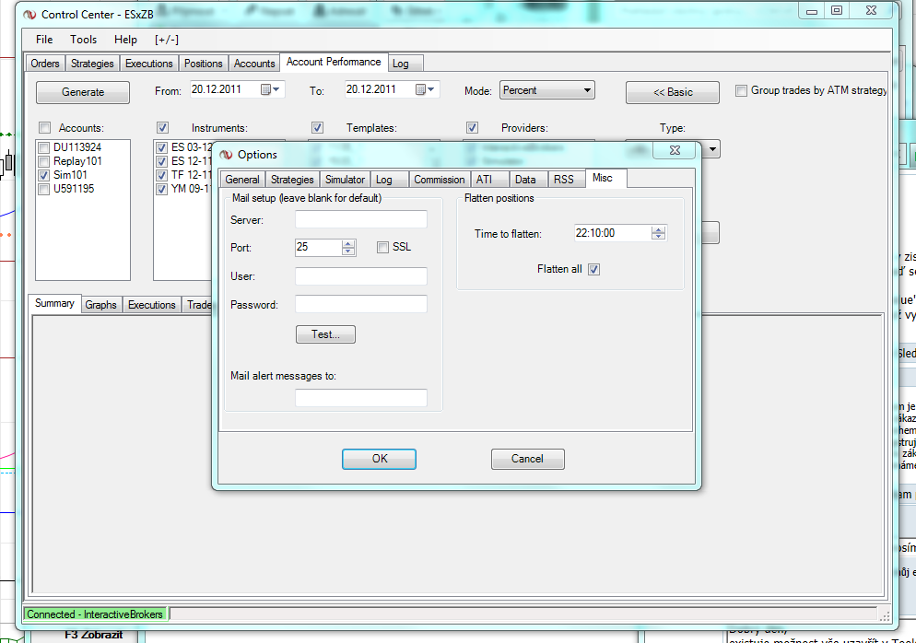The height and width of the screenshot is (643, 916).
Task: Click the Mail alert messages to field
Action: tap(361, 398)
